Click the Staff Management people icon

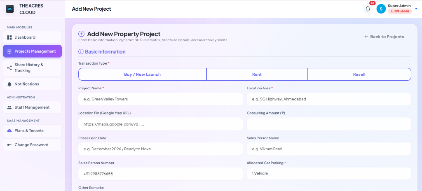(9, 107)
